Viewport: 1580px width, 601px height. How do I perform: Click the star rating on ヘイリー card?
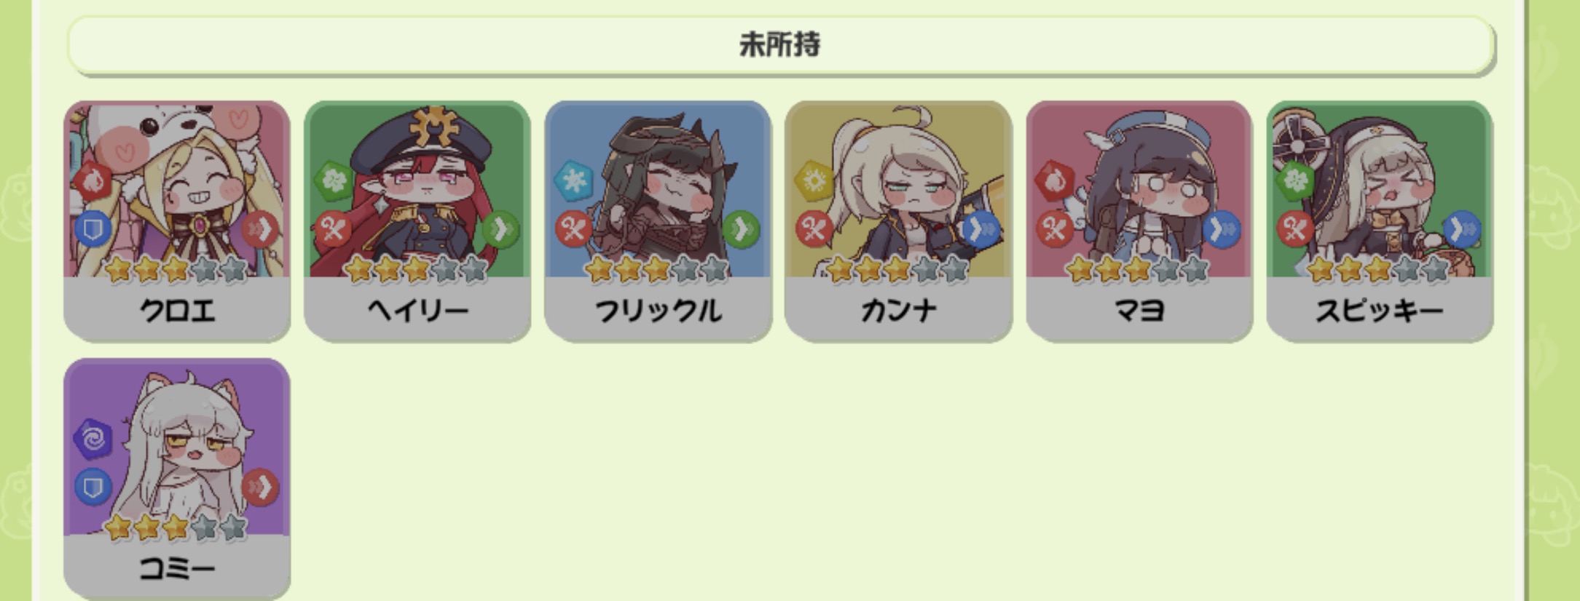point(416,270)
